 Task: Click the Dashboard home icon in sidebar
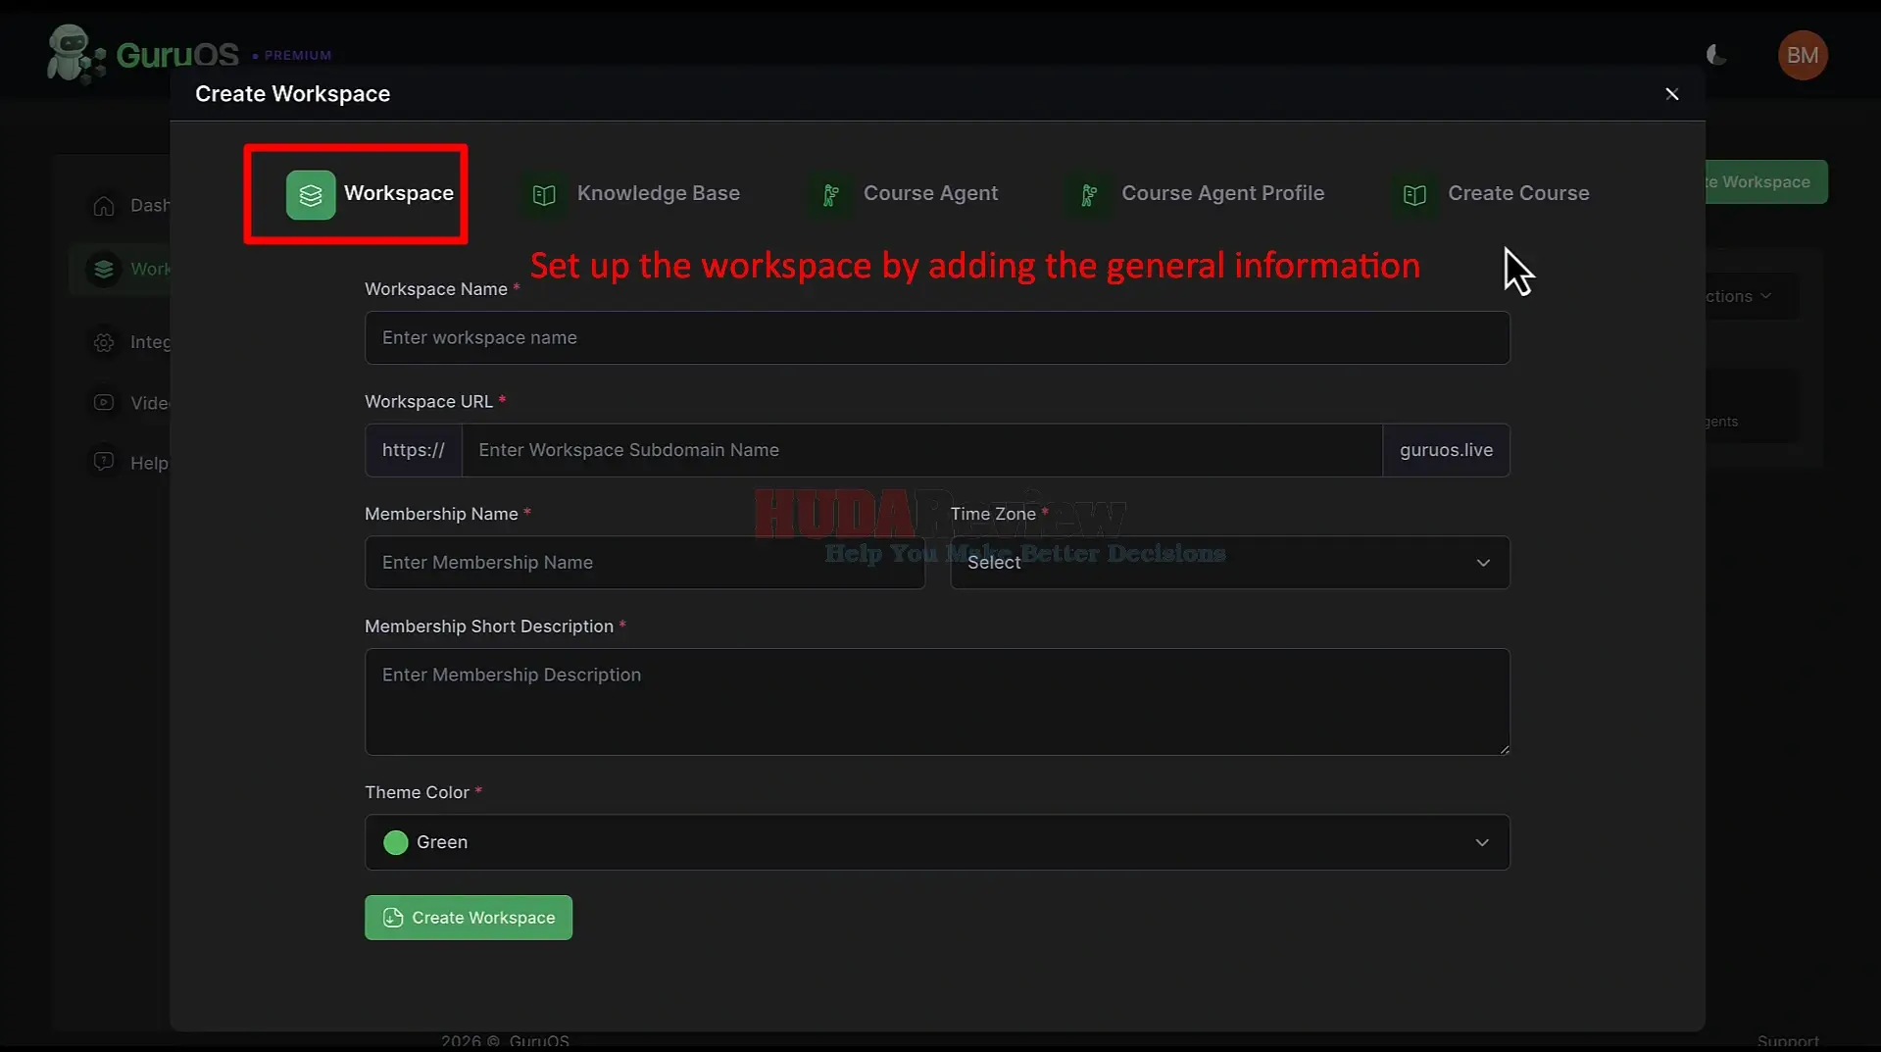pos(104,206)
